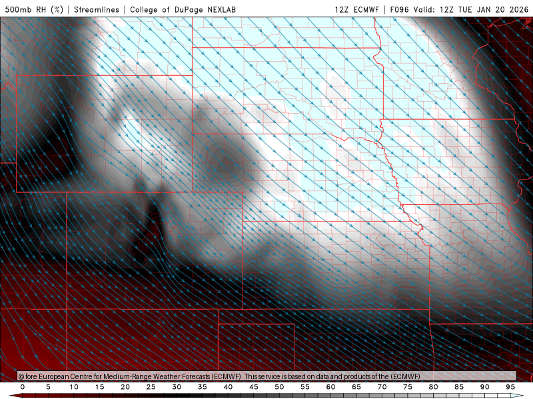
Task: Choose the "60" value on the RH legend
Action: (x=330, y=387)
